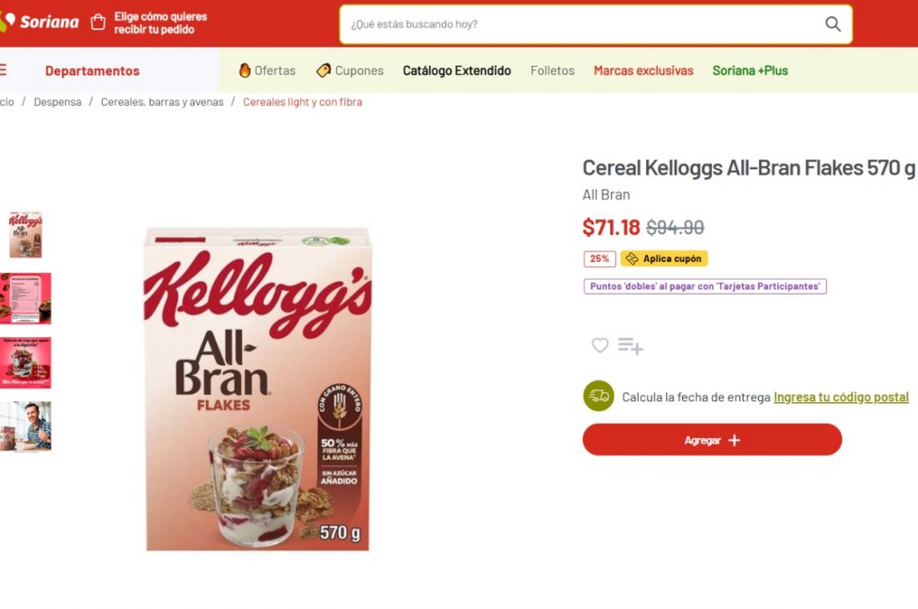Navigate to Cereales, barras y avenas breadcrumb
This screenshot has height=609, width=918.
(162, 102)
